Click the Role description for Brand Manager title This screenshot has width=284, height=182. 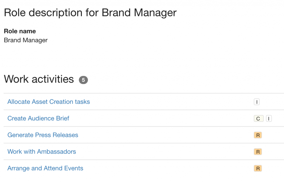pyautogui.click(x=90, y=13)
